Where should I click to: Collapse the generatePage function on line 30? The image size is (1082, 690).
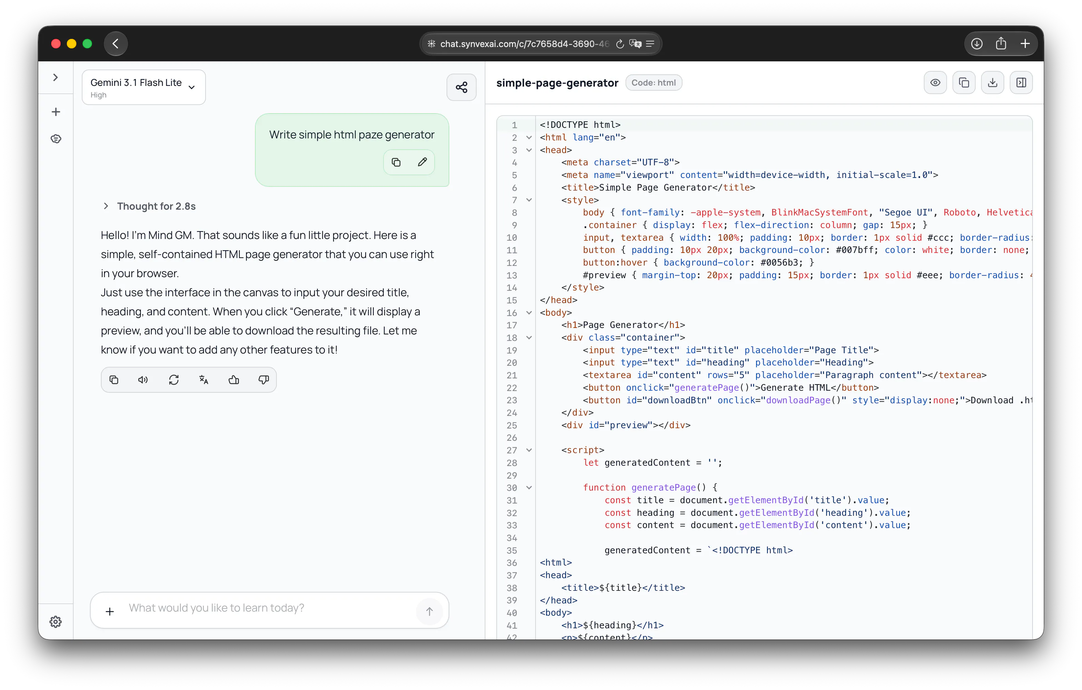point(529,488)
